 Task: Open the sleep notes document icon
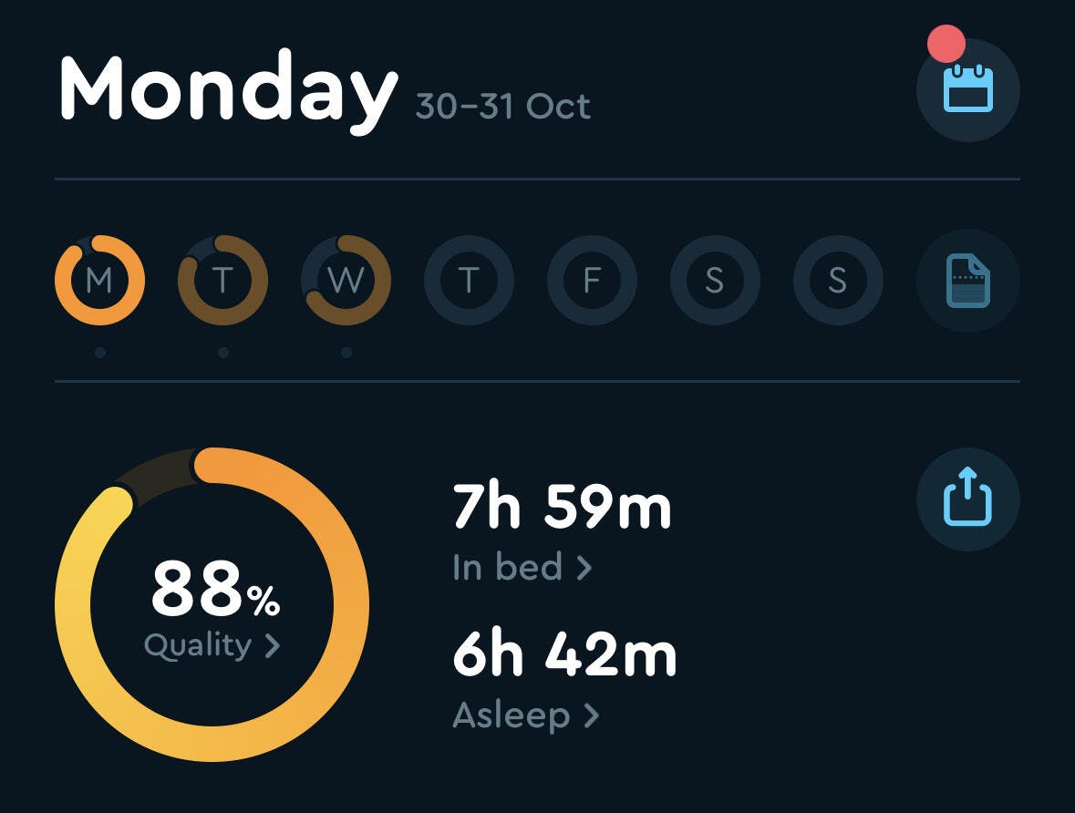coord(967,281)
